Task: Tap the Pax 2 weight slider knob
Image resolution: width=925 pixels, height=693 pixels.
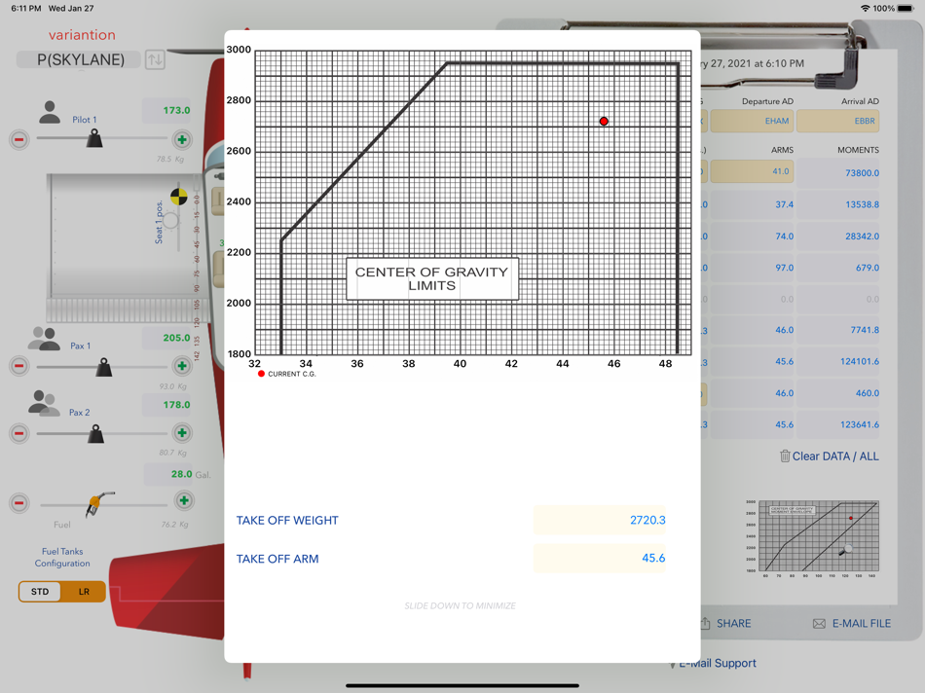Action: pyautogui.click(x=95, y=434)
